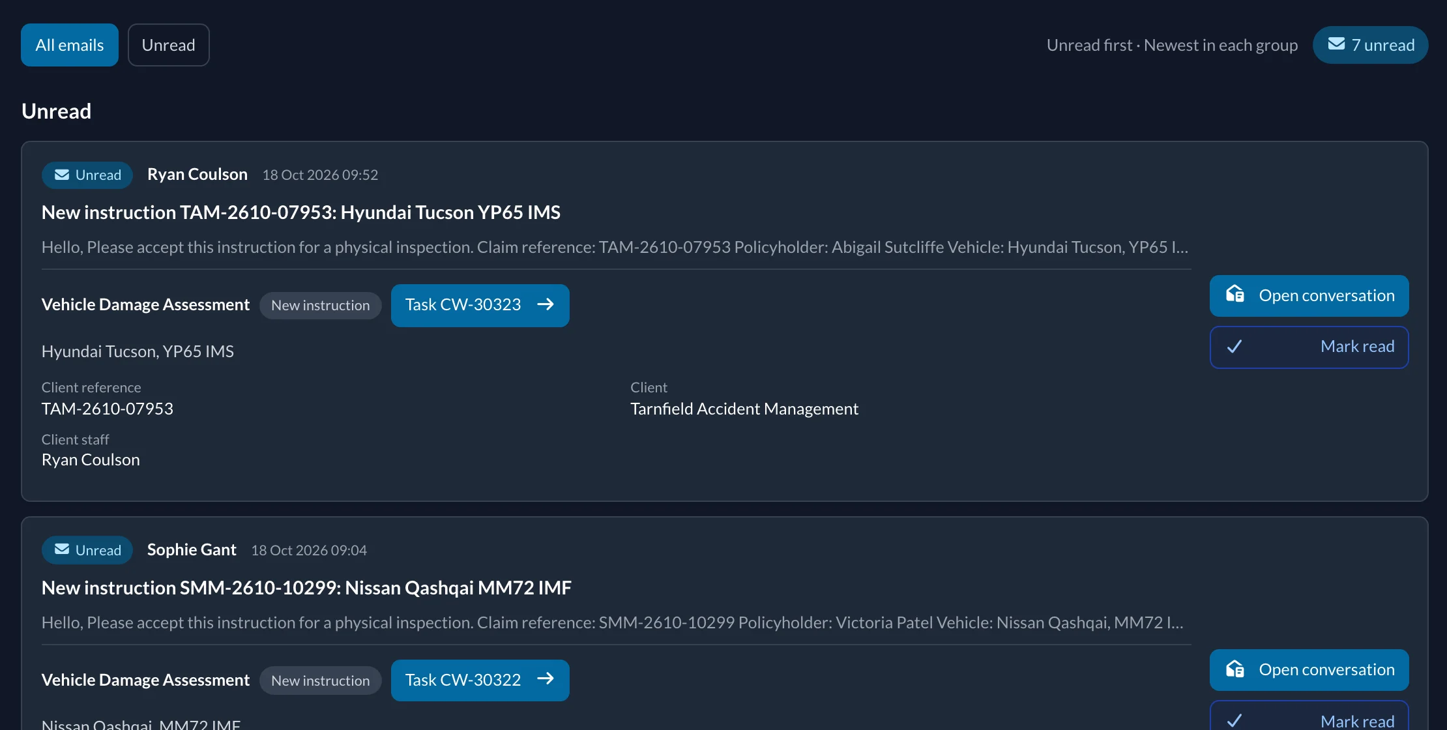This screenshot has height=730, width=1447.
Task: Open Task CW-30322
Action: 480,680
